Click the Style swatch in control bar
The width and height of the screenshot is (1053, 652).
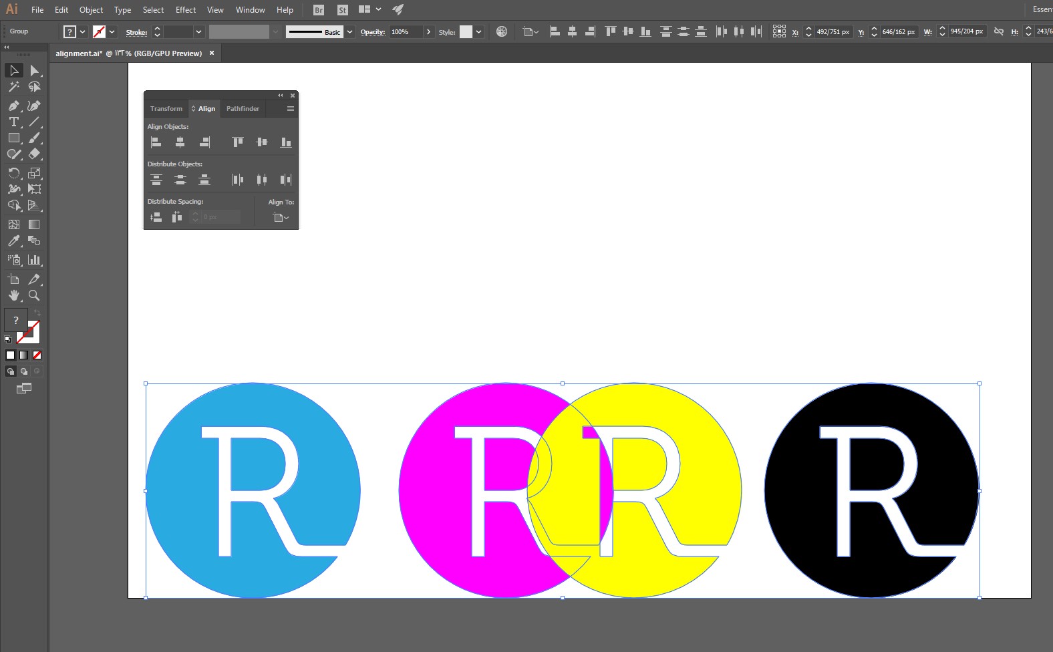[466, 32]
